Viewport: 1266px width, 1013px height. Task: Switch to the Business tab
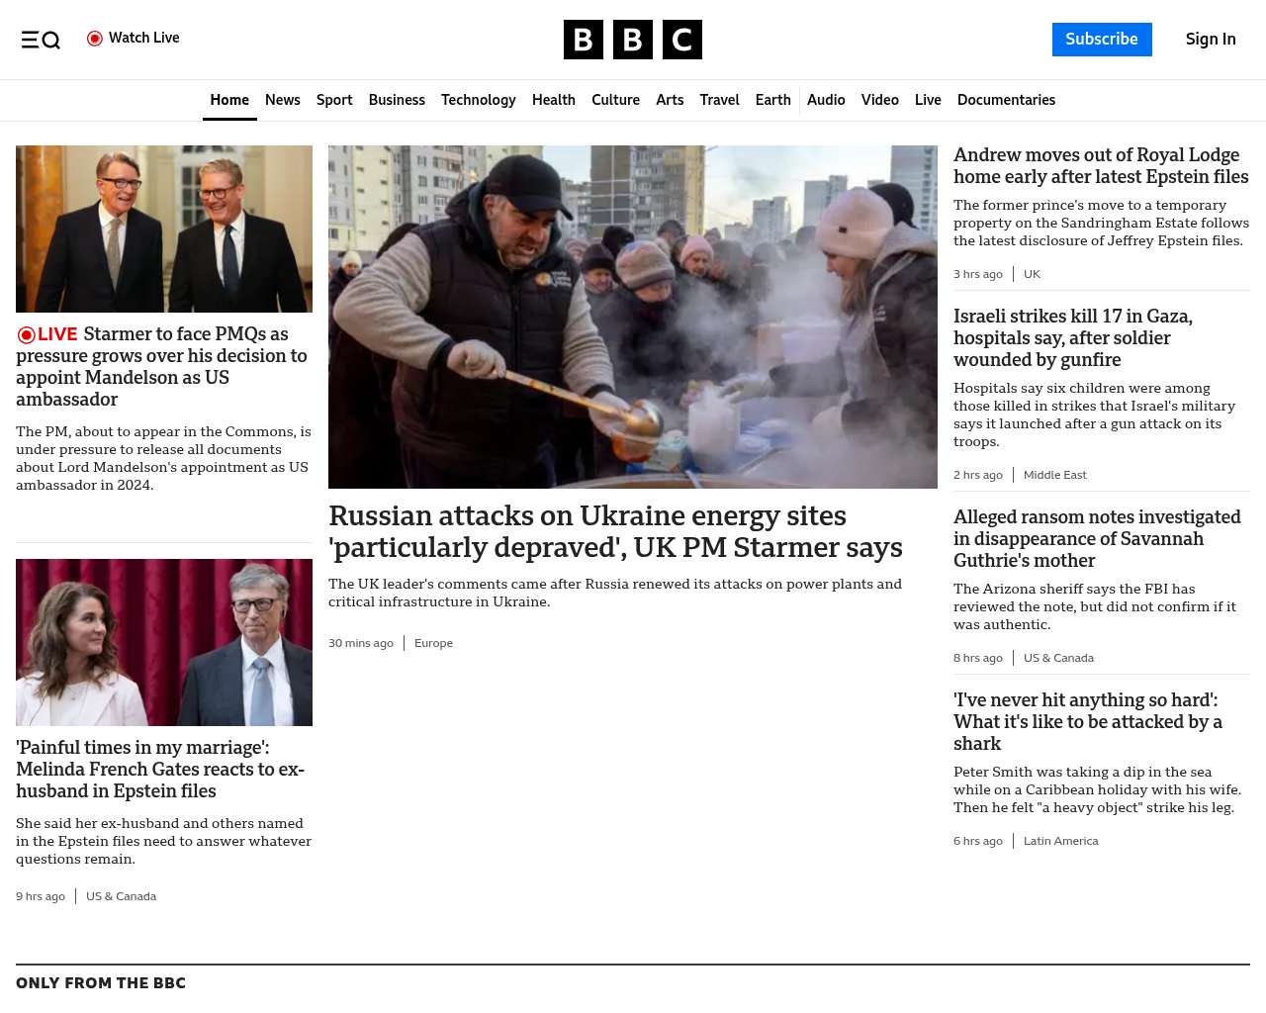coord(397,100)
